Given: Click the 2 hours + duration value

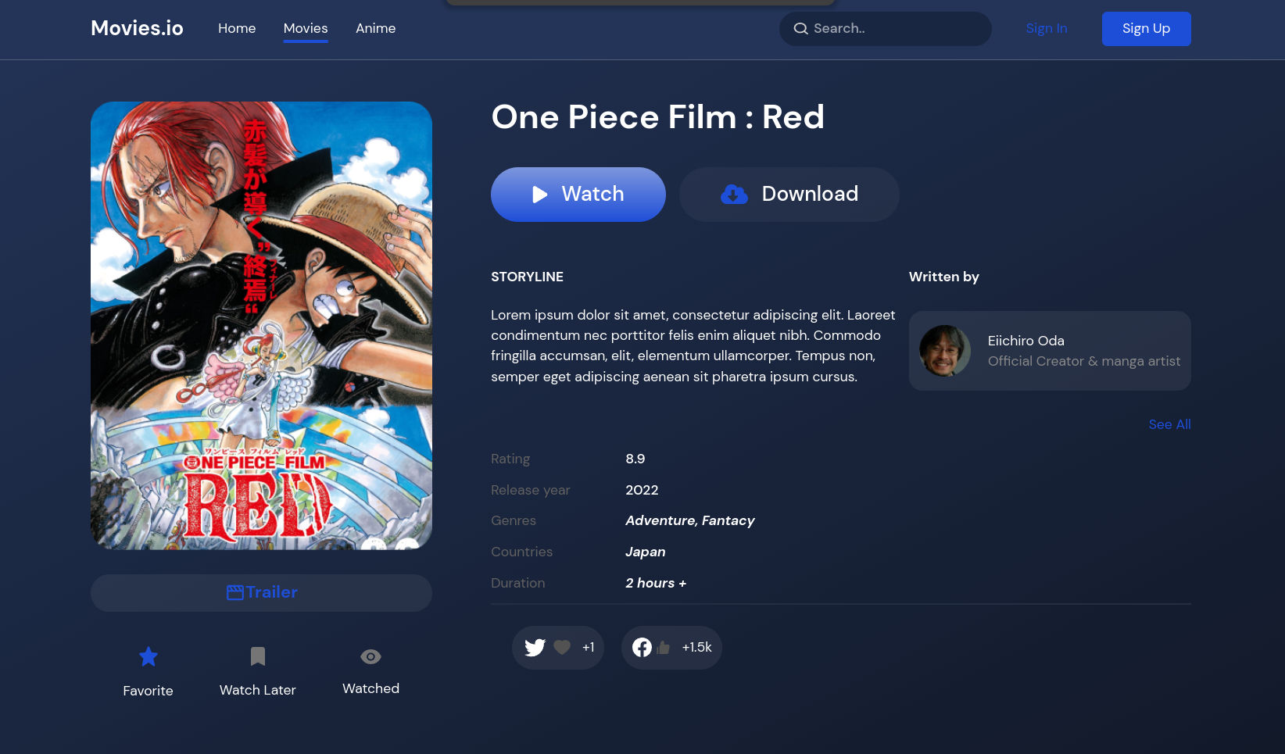Looking at the screenshot, I should click(656, 583).
